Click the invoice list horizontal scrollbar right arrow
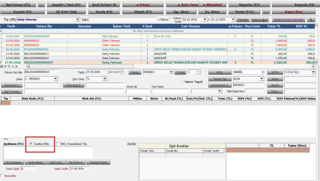The image size is (320, 181). 313,66
